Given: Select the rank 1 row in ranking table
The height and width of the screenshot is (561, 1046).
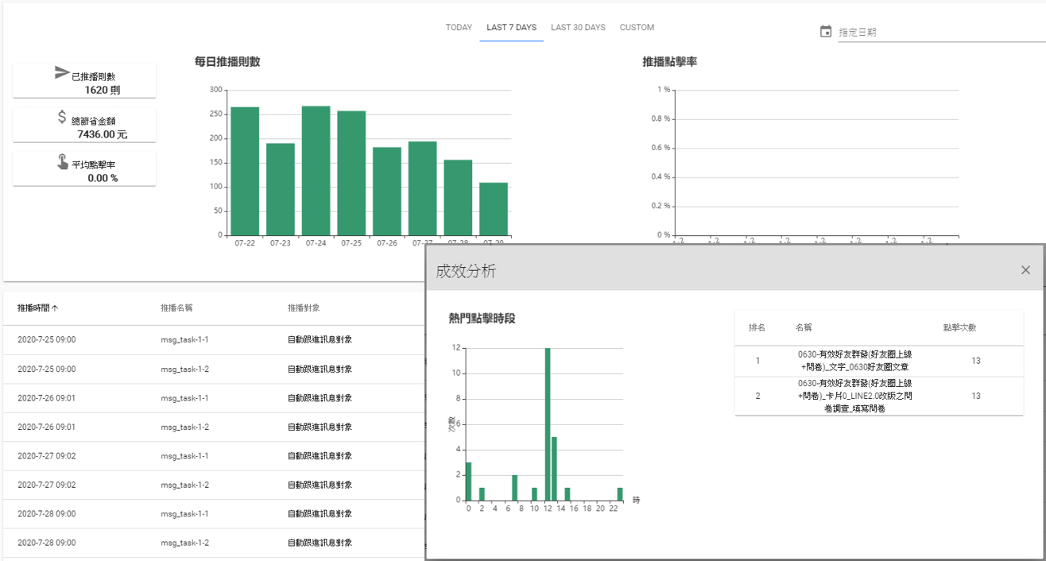Looking at the screenshot, I should click(878, 361).
